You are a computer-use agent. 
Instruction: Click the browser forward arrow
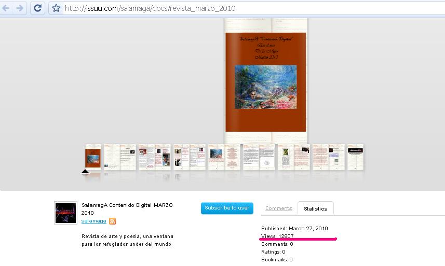[20, 8]
